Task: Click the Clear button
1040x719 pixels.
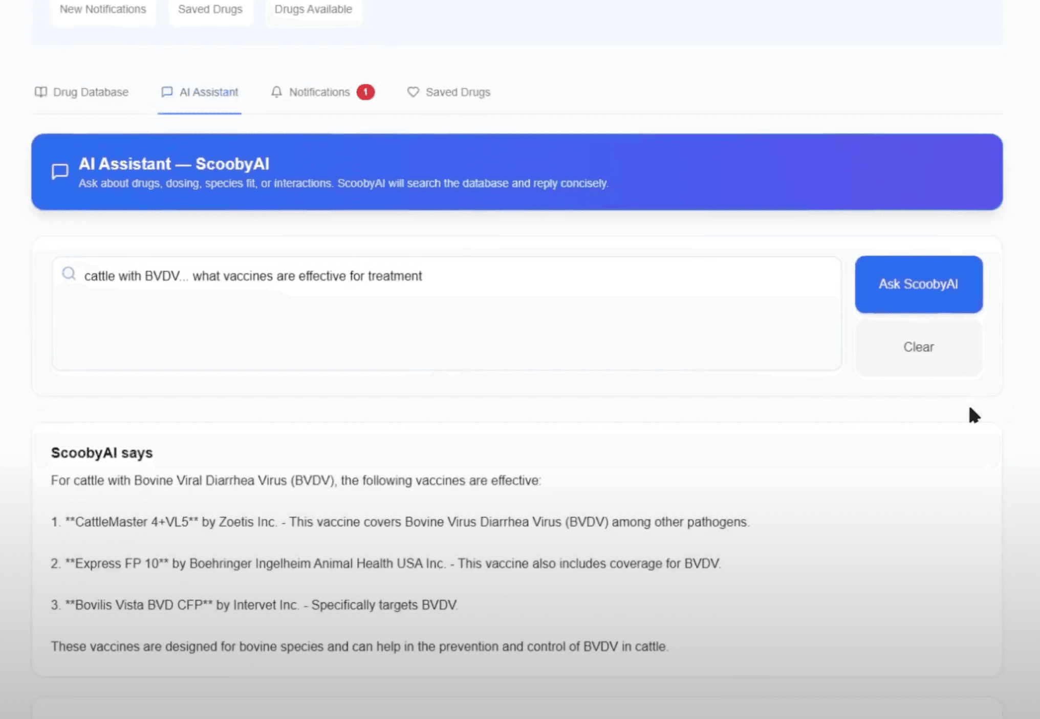Action: 919,347
